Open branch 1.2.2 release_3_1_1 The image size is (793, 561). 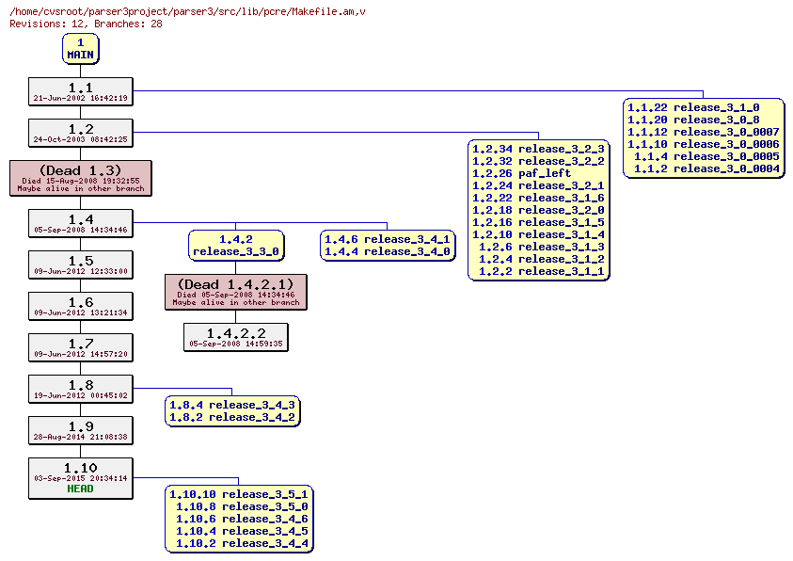coord(542,271)
